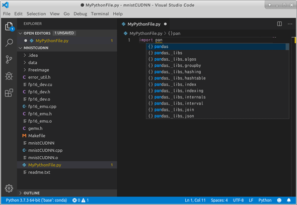Screen dimensions: 297x205
Task: Open the Explorer view in activity bar
Action: (x=9, y=26)
